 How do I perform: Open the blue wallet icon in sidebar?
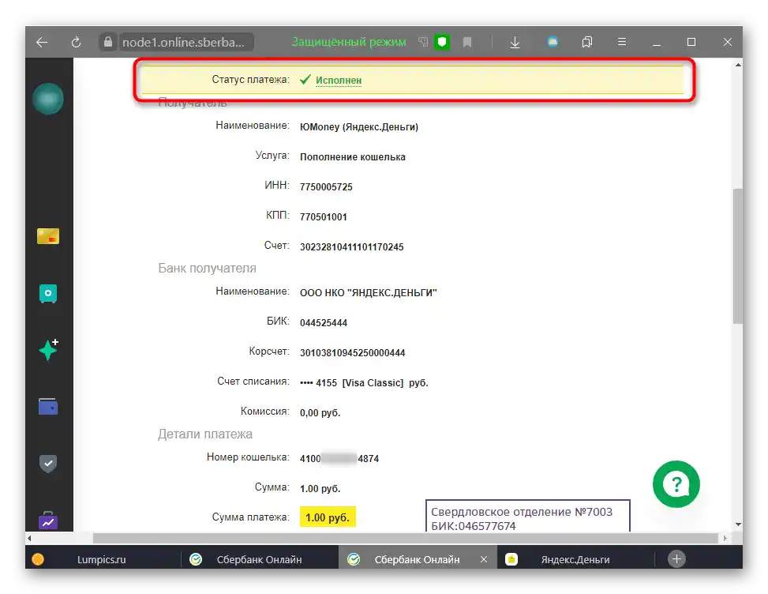pos(48,406)
